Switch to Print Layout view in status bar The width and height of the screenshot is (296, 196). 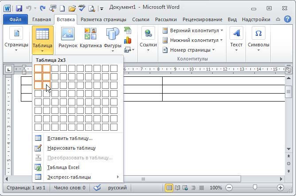169,188
